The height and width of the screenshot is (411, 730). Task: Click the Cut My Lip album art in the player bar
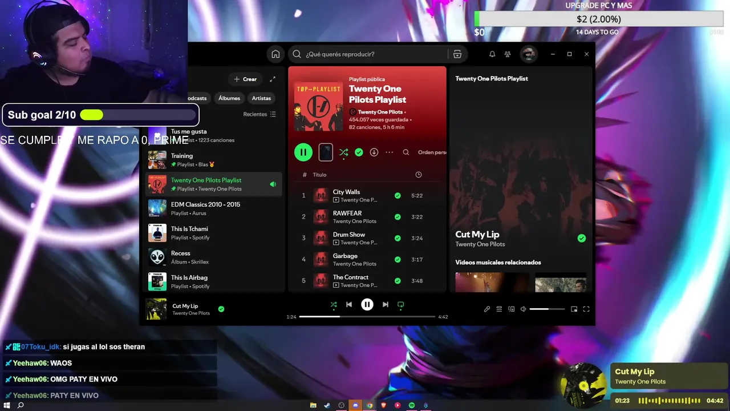[x=156, y=309]
